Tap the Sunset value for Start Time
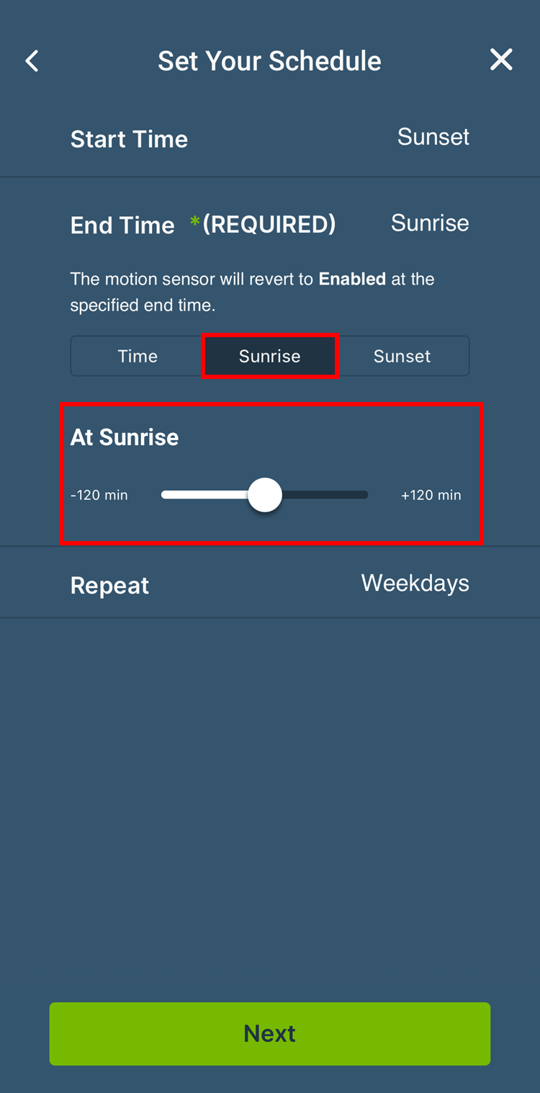Viewport: 540px width, 1093px height. [433, 137]
